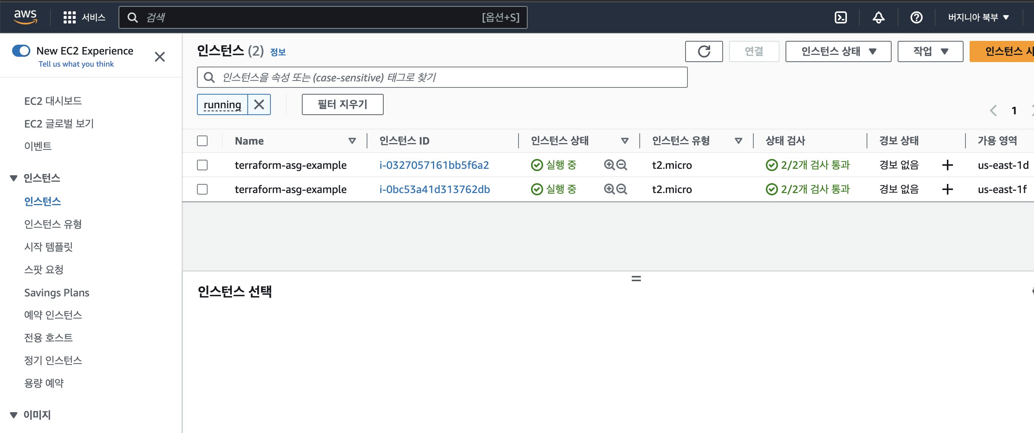
Task: Add alarm plus icon for us-east-1f instance
Action: 947,189
